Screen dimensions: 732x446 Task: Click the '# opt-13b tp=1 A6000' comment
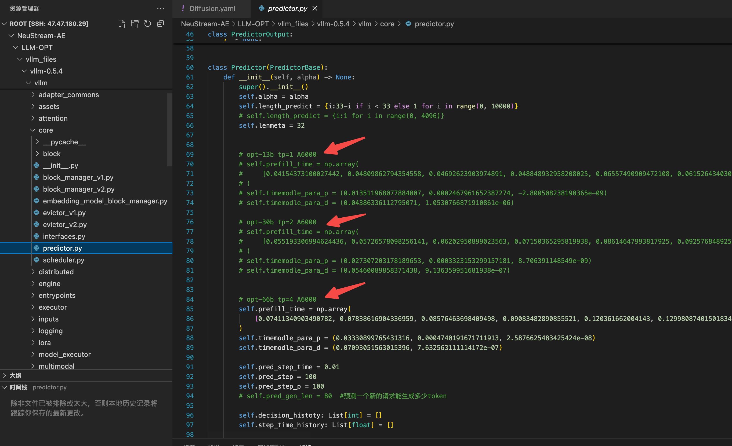pos(277,154)
